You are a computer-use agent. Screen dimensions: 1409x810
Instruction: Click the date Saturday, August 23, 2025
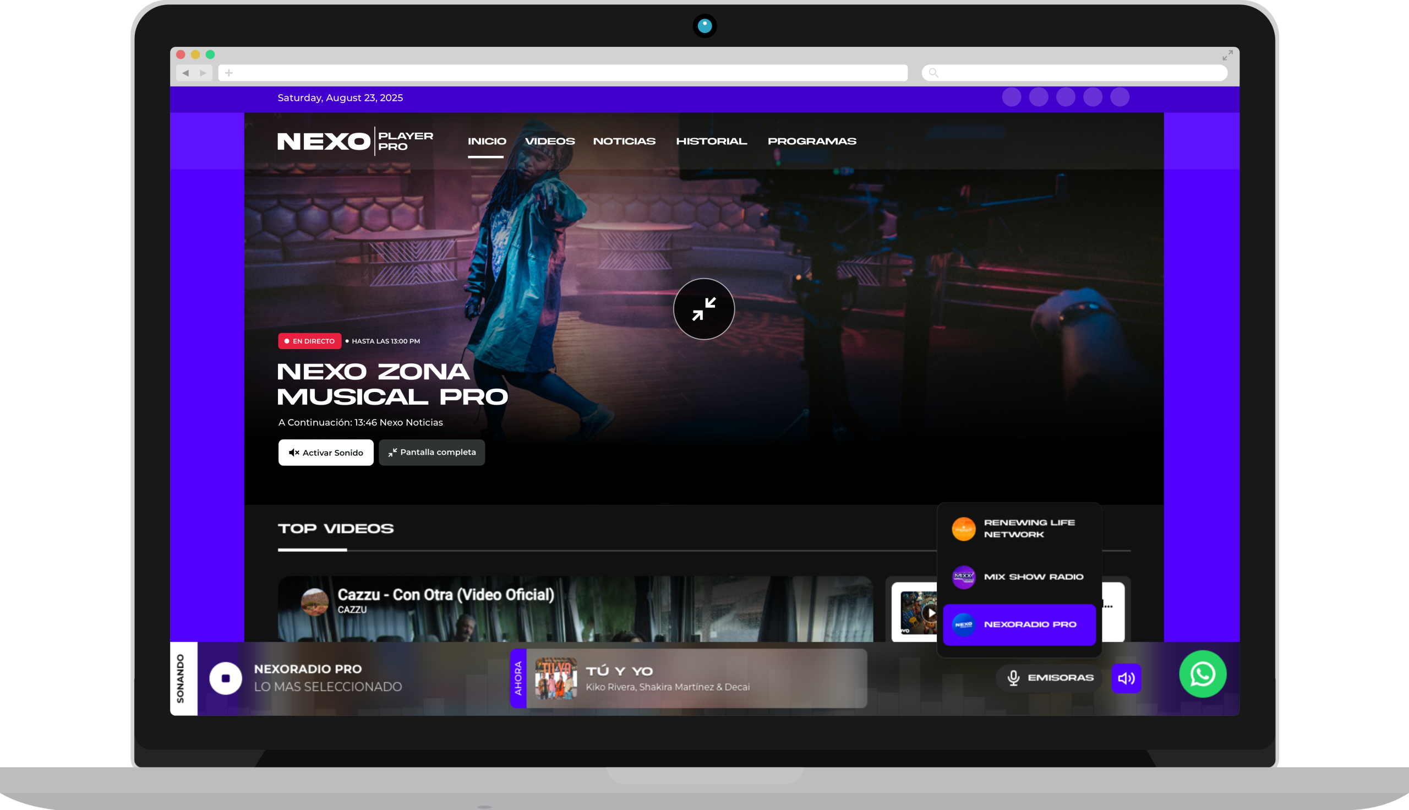pos(340,98)
